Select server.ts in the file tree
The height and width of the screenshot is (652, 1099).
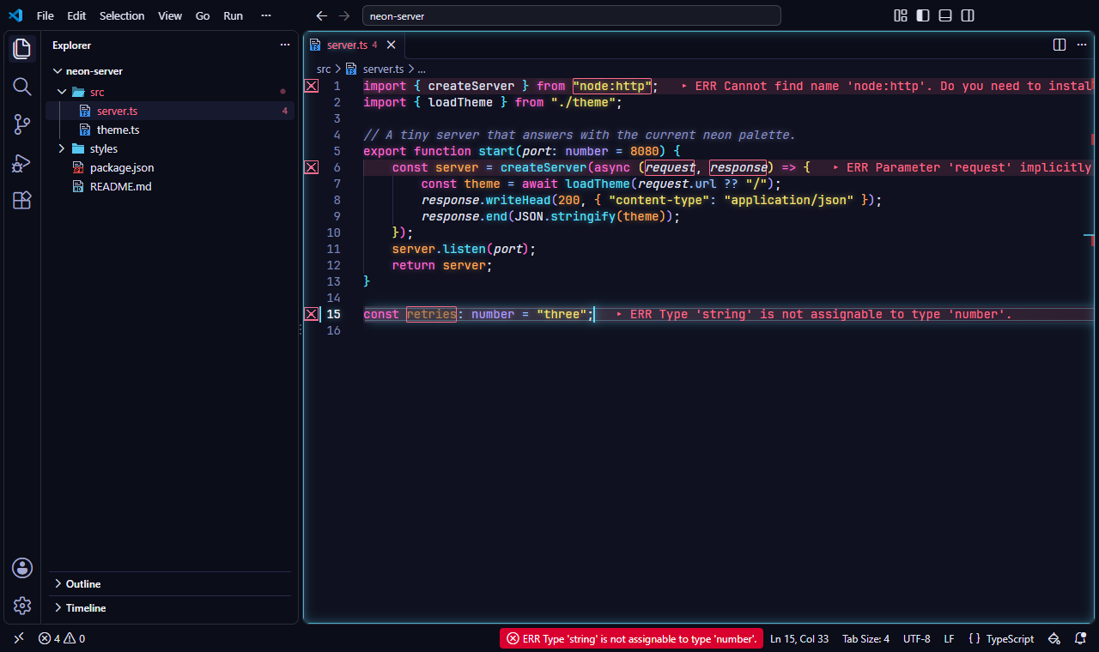pos(170,111)
